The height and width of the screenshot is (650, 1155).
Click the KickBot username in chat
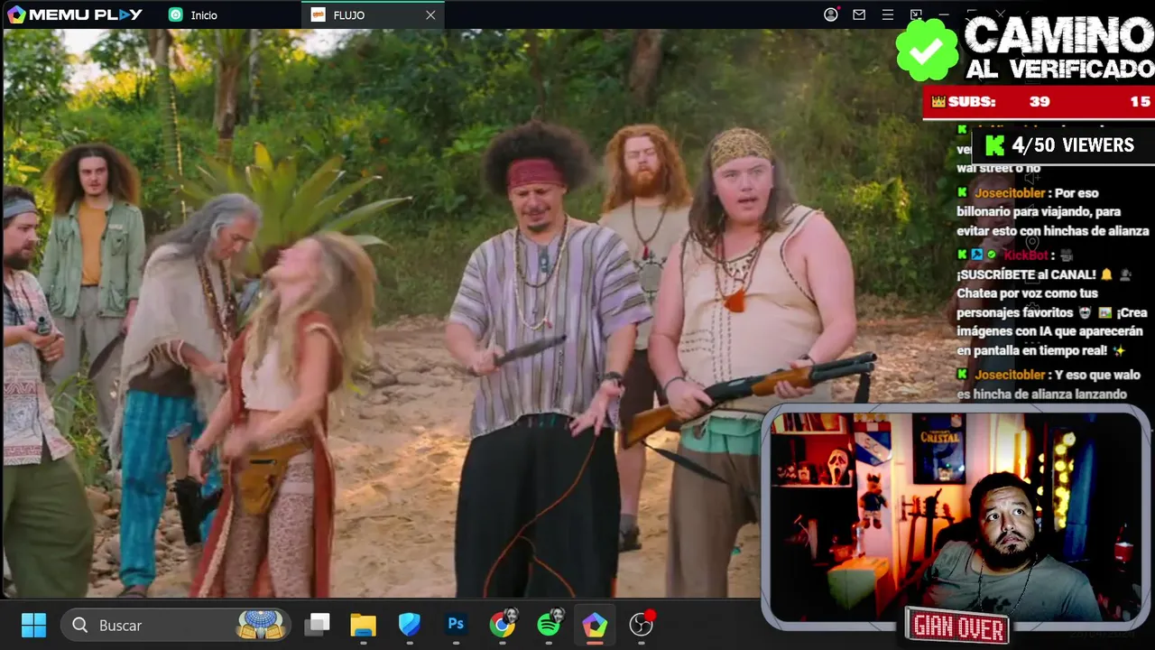click(1024, 255)
